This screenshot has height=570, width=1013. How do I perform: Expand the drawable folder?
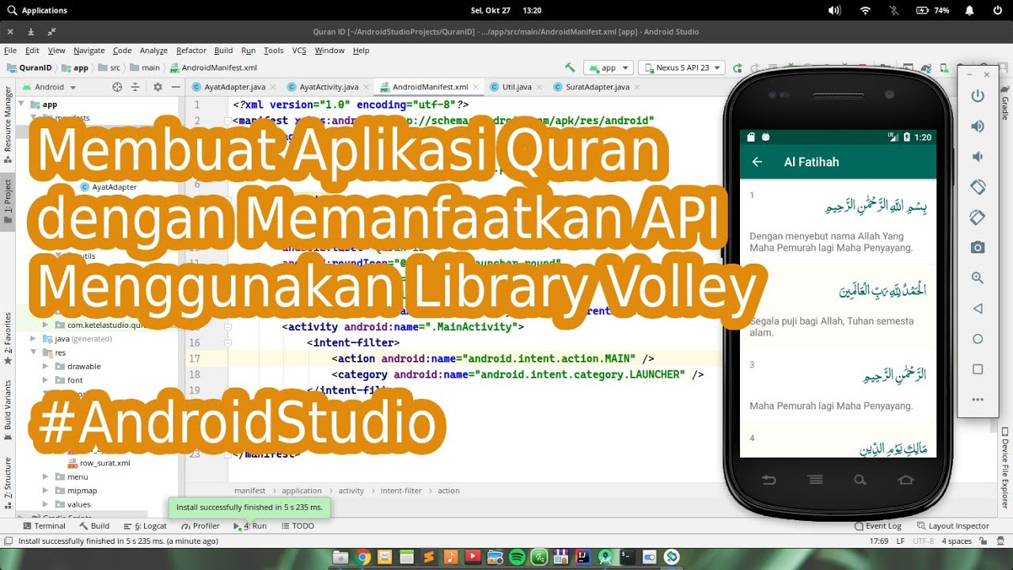[46, 367]
